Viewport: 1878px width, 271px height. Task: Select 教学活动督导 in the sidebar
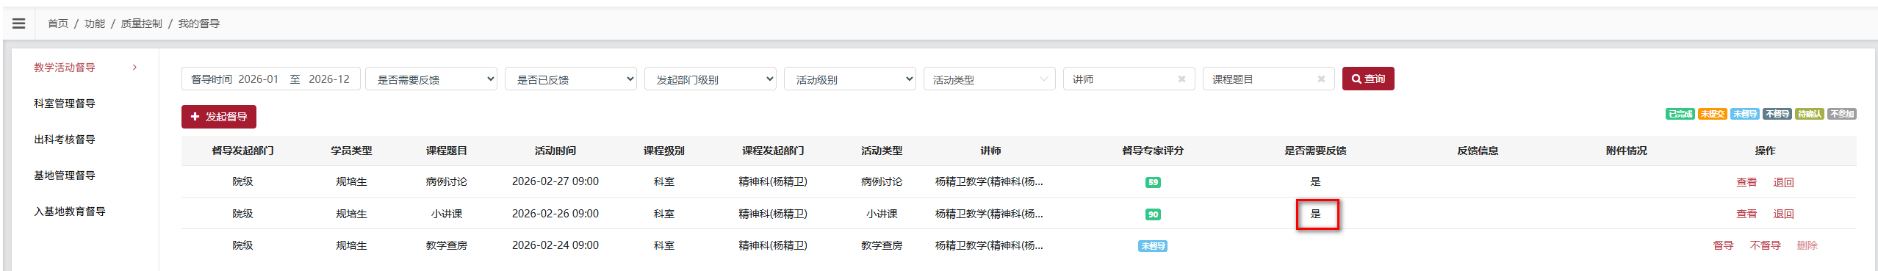pyautogui.click(x=65, y=68)
